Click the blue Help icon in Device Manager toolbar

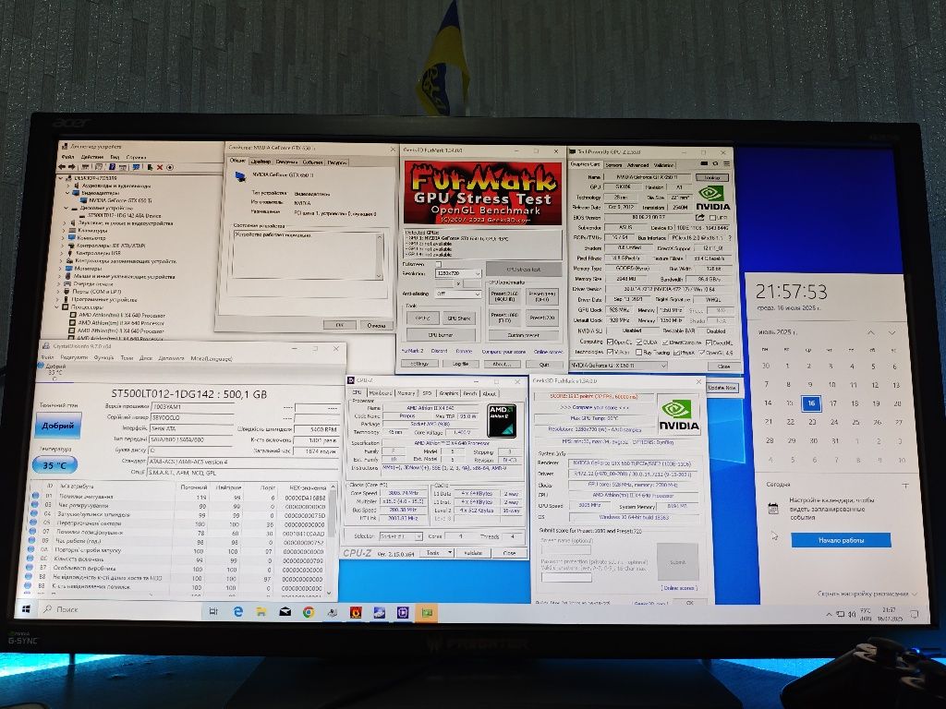112,167
